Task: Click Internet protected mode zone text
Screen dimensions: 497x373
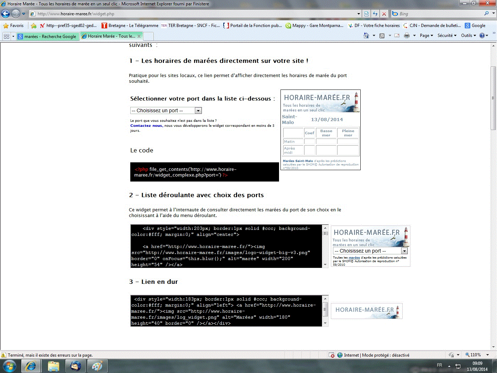Action: 377,355
